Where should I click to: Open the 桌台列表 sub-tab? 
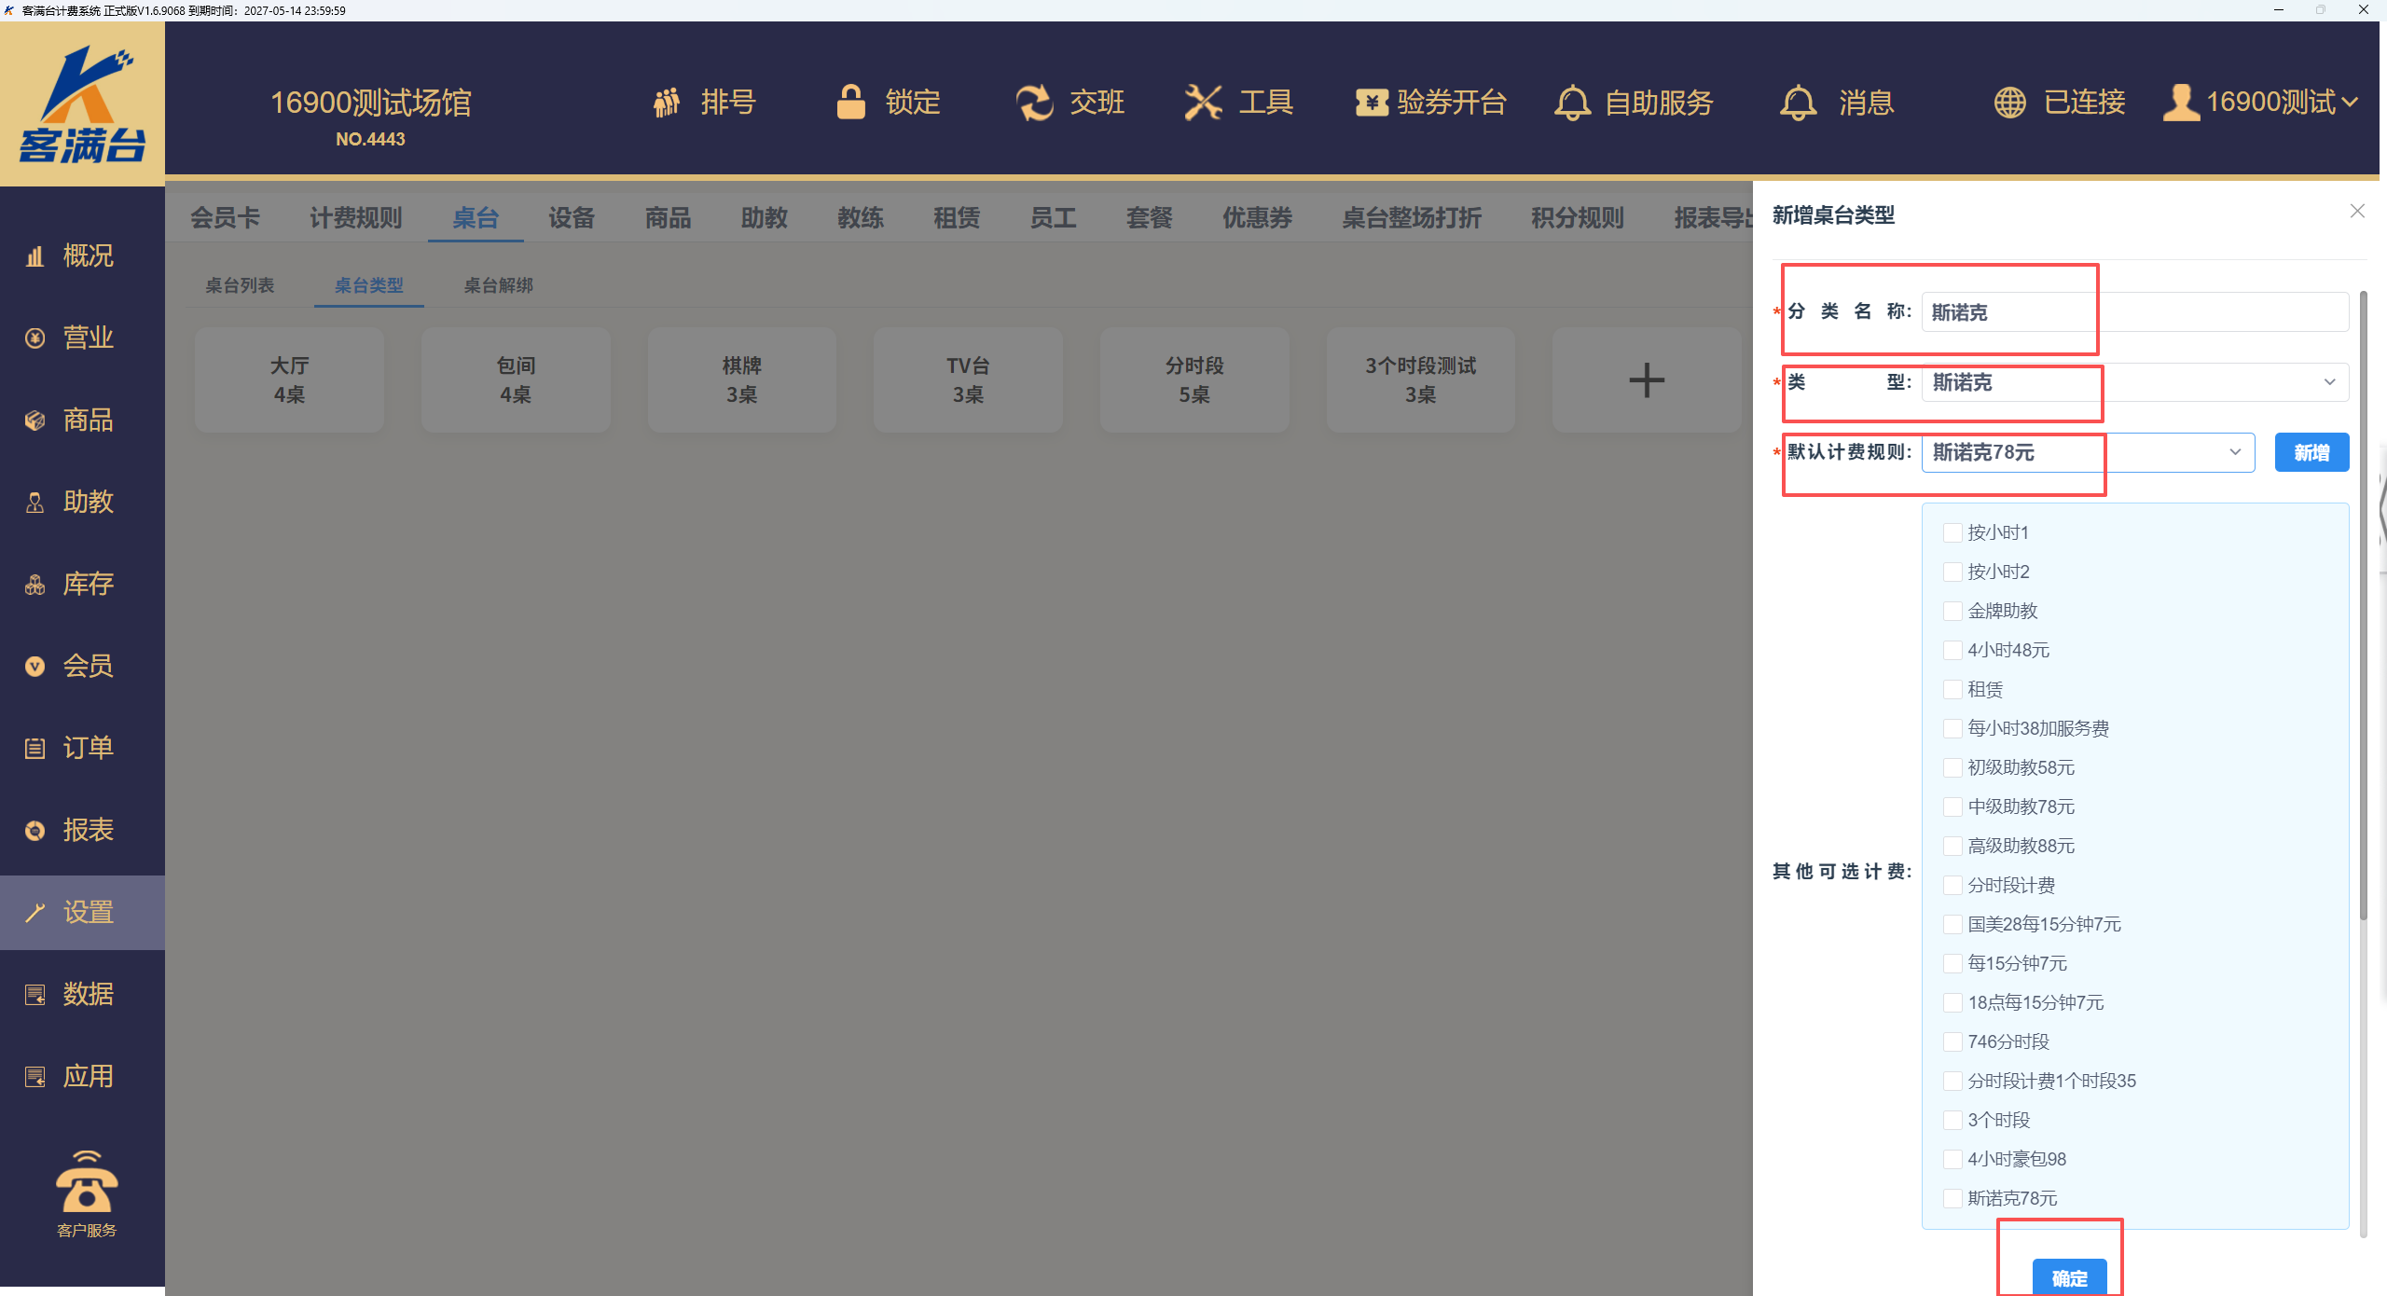(x=240, y=285)
